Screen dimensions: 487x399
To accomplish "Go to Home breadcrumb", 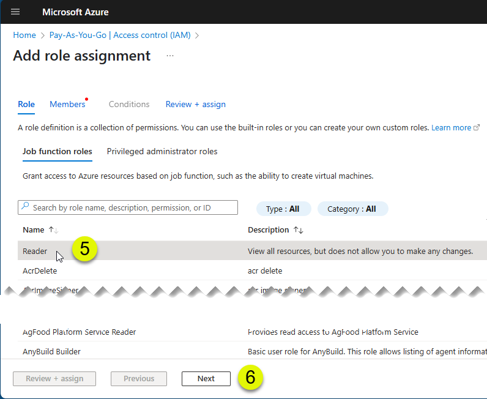I will click(x=24, y=35).
